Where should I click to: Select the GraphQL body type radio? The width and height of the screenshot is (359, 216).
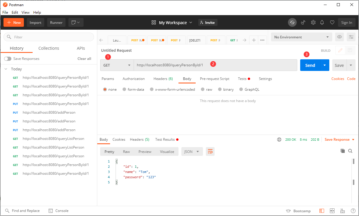(x=241, y=90)
